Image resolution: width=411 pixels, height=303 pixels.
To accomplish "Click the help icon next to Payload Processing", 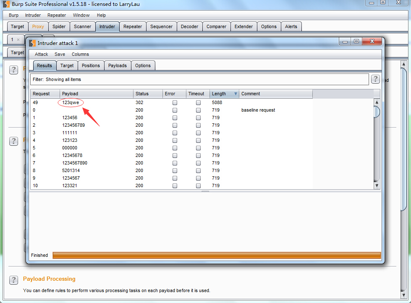I will point(13,280).
